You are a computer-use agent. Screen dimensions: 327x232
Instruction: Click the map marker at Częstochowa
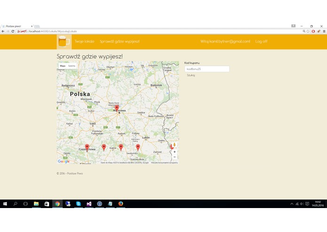87,147
